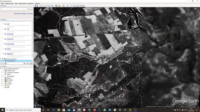Select the Add Polygon toolbar icon
The width and height of the screenshot is (200, 112).
[43, 6]
